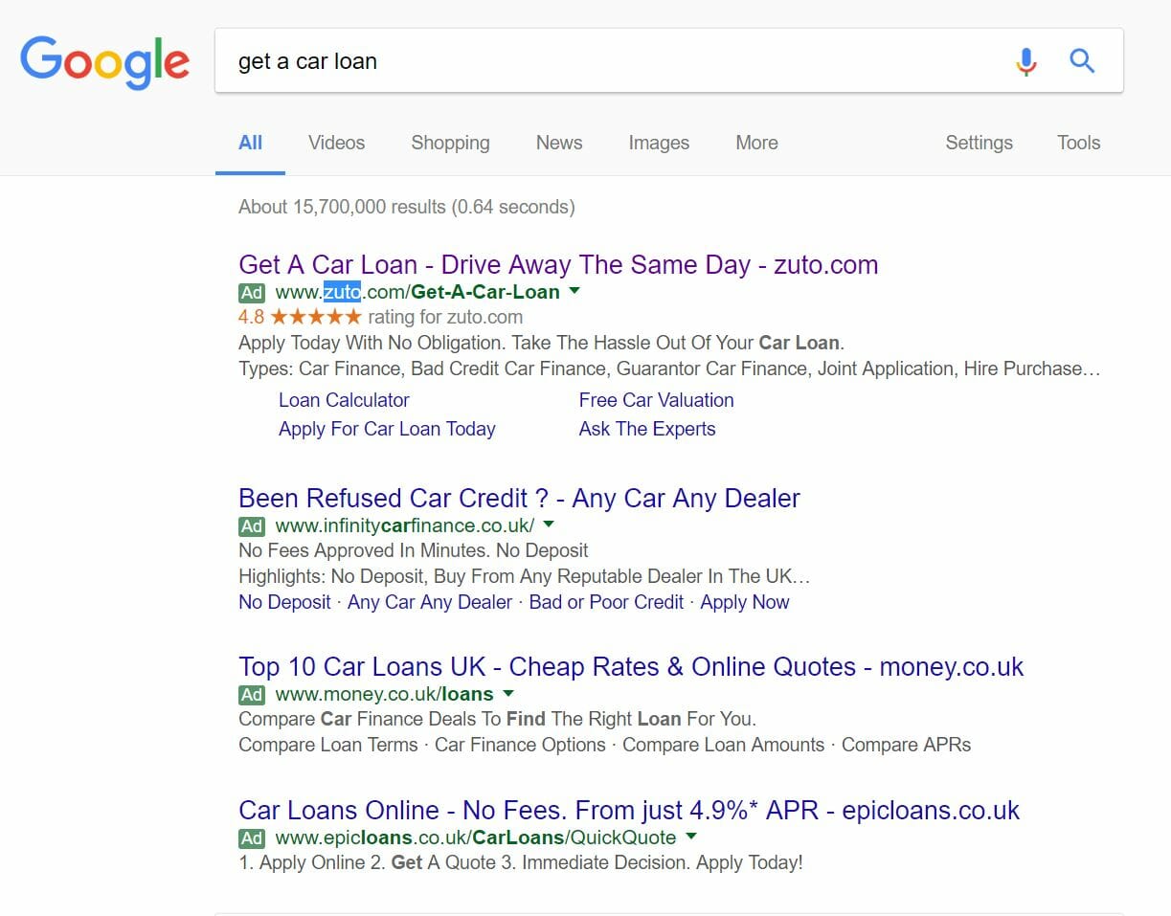Click the www.epicloans.co.uk/CarLoans/QuickQuote URL
Screen dimensions: 1171x916
(476, 838)
